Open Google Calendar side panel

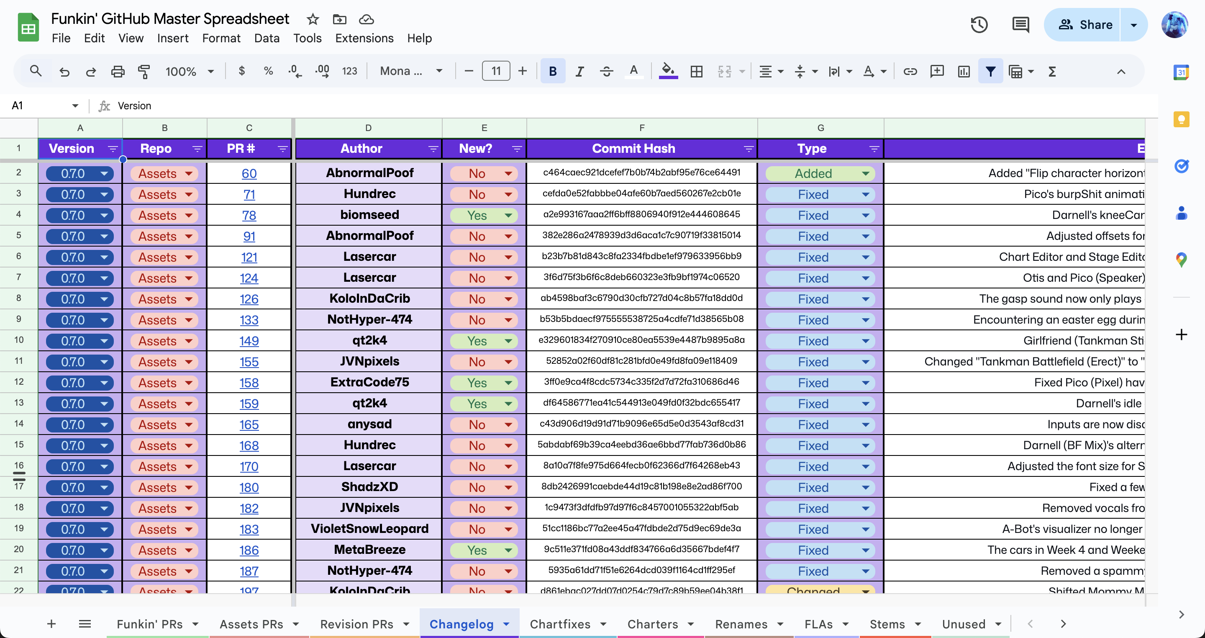[x=1181, y=72]
